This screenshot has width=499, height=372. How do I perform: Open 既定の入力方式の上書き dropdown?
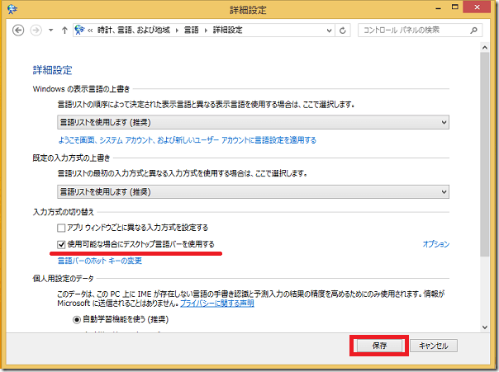coord(254,191)
